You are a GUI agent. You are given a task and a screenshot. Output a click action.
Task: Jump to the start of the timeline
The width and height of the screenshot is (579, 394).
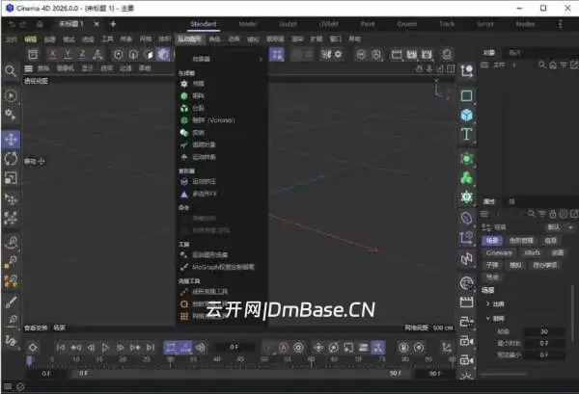click(x=61, y=347)
